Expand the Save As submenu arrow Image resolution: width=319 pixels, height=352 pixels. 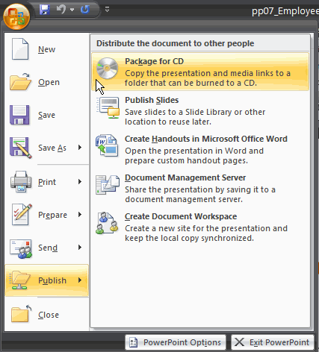tap(80, 148)
